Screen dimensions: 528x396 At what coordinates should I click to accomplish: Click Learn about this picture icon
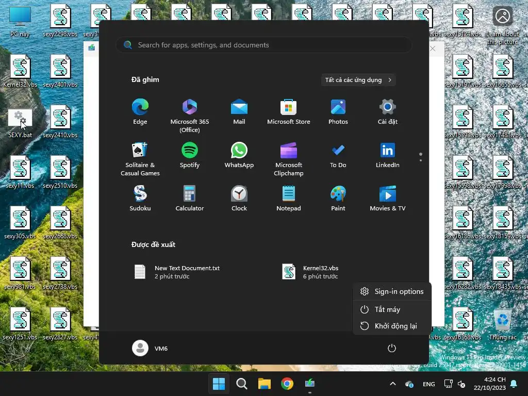coord(503,24)
